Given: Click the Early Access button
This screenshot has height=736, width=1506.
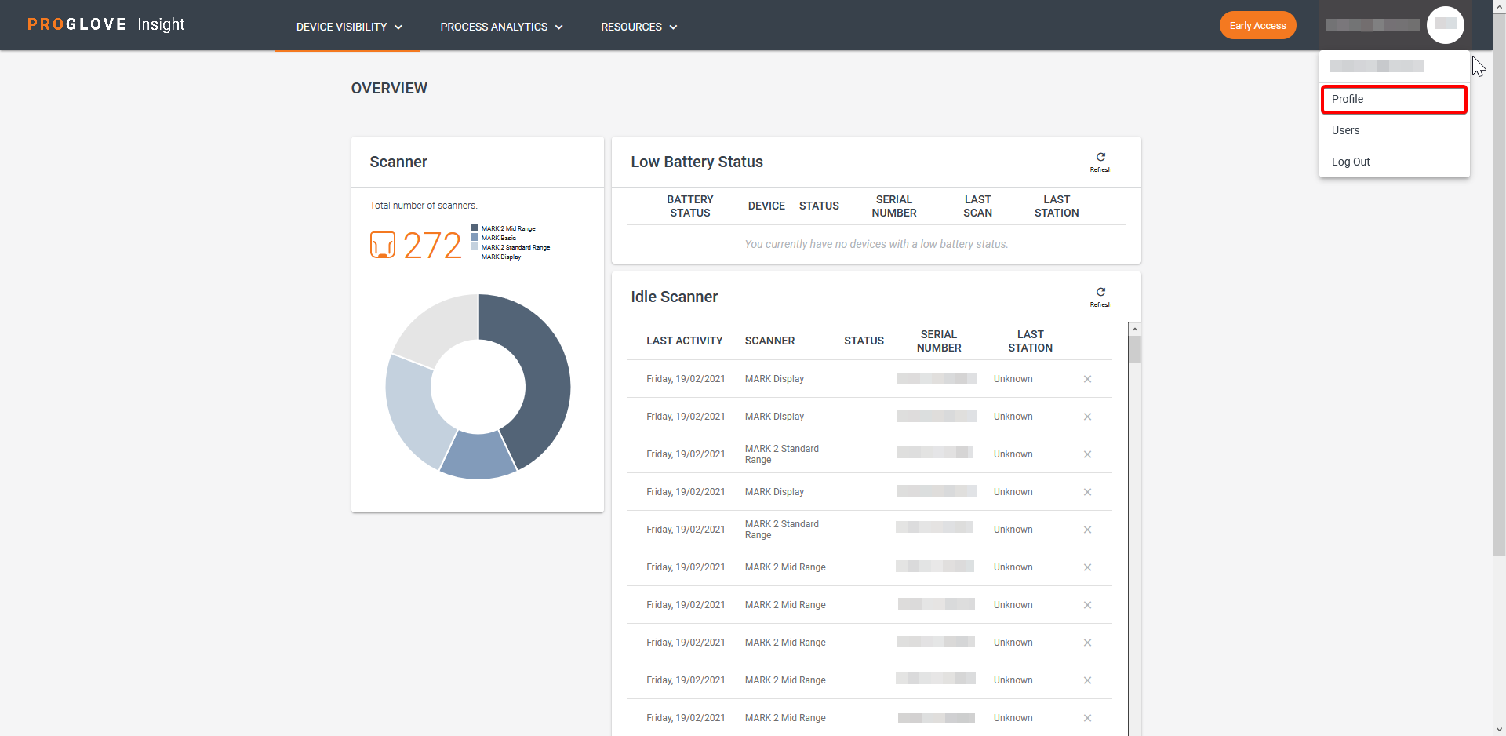Looking at the screenshot, I should 1257,25.
